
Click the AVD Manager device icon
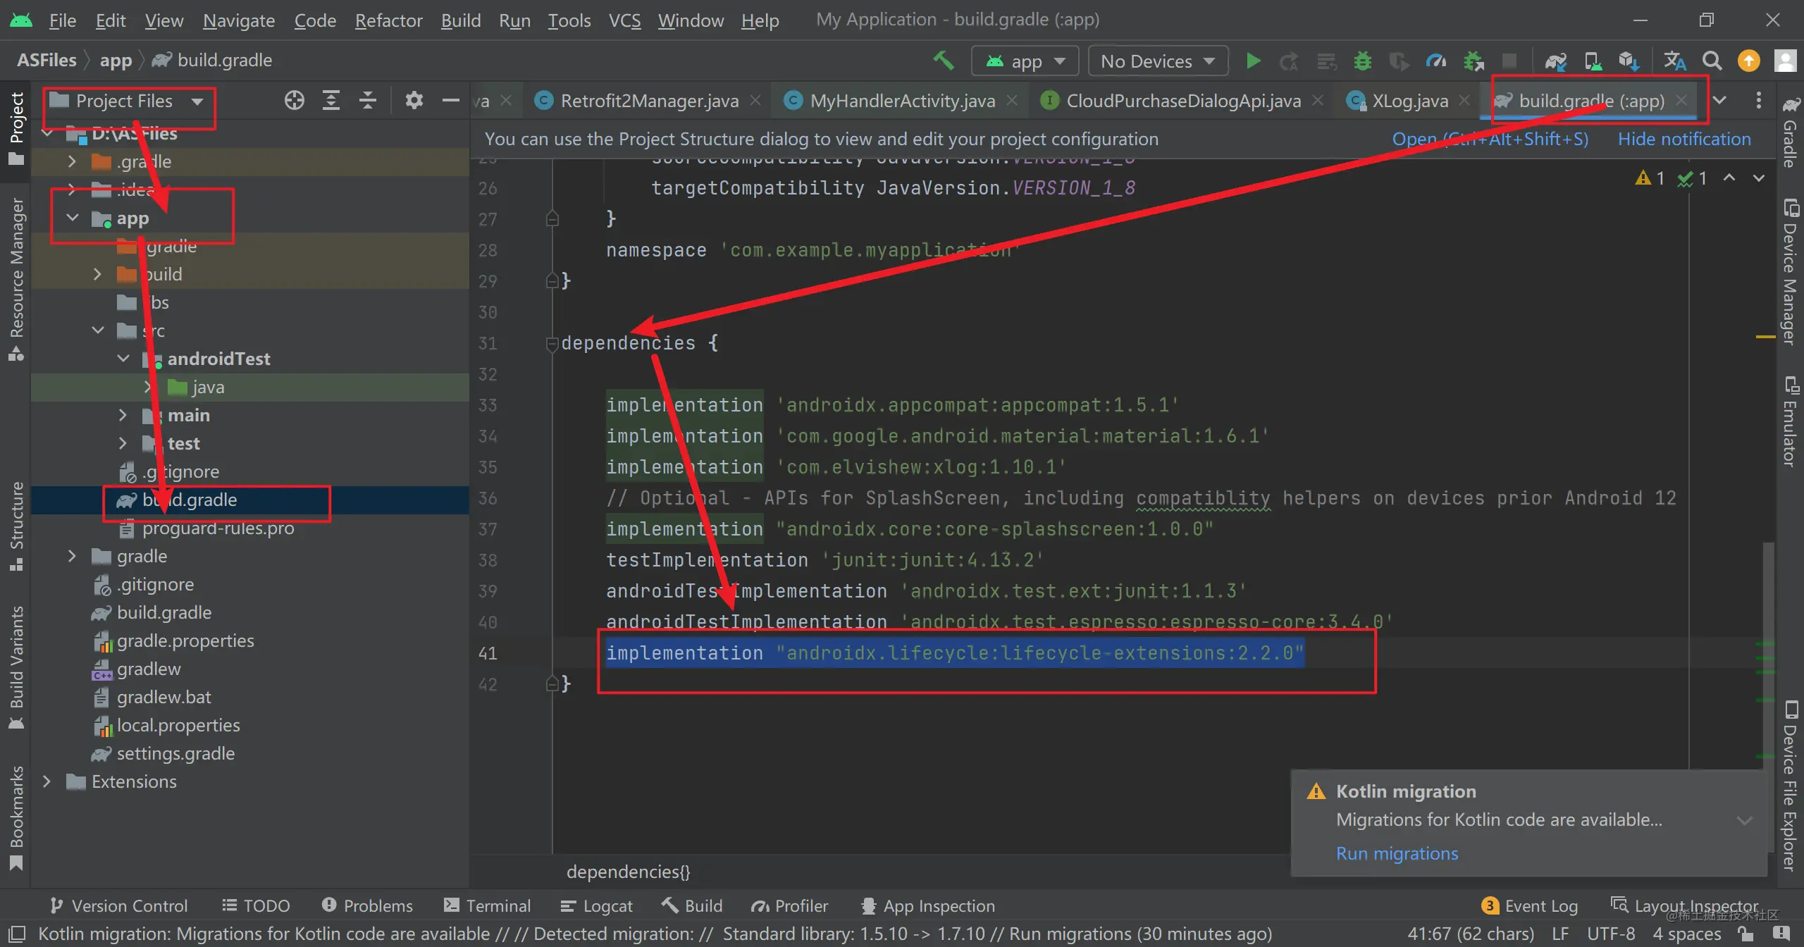pos(1593,61)
